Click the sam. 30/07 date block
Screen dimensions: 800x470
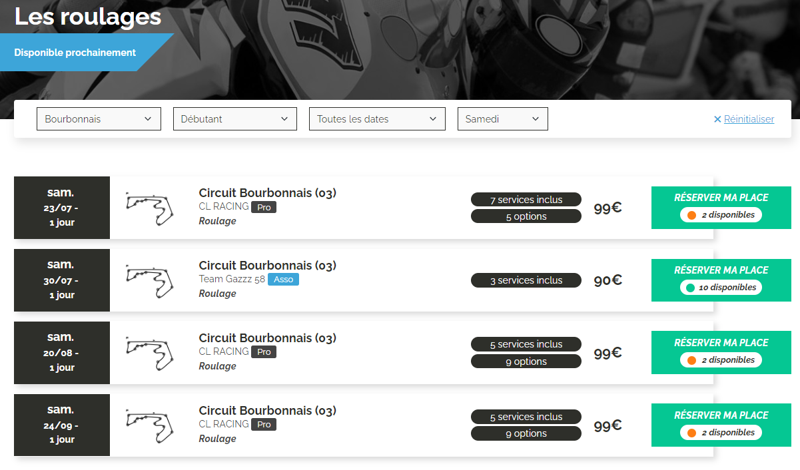(62, 280)
